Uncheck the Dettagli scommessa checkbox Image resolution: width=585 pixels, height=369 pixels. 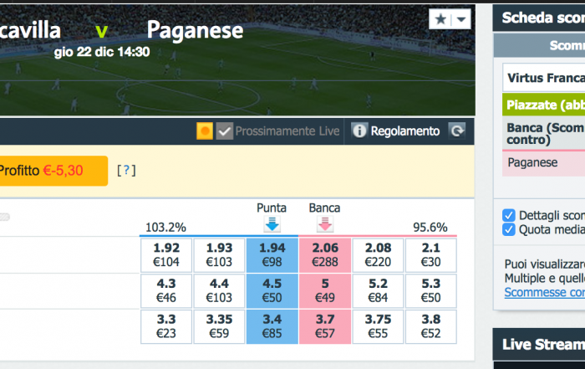click(x=508, y=216)
